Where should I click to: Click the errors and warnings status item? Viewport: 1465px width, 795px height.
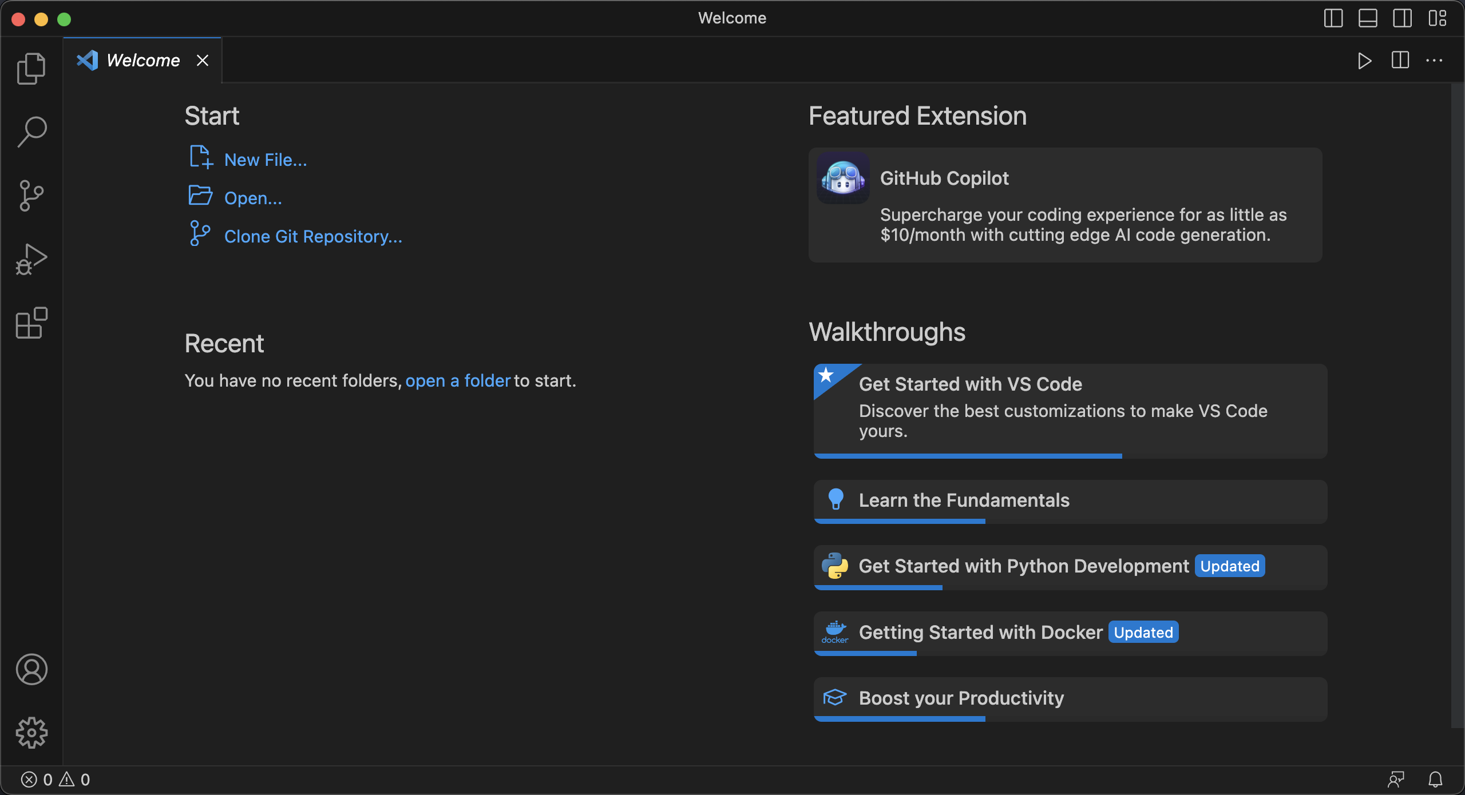56,779
